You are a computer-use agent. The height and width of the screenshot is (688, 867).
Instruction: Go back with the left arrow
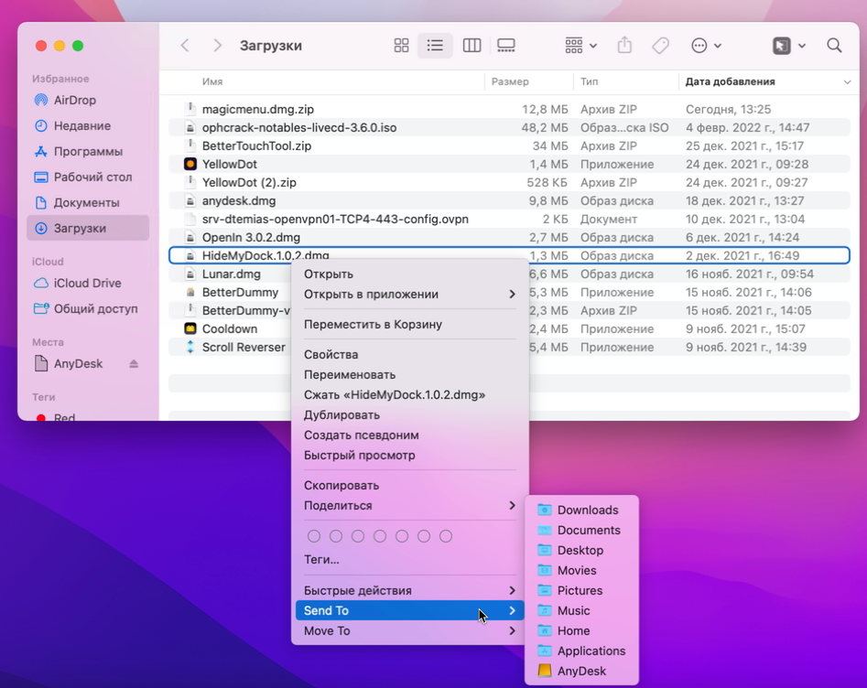click(185, 46)
